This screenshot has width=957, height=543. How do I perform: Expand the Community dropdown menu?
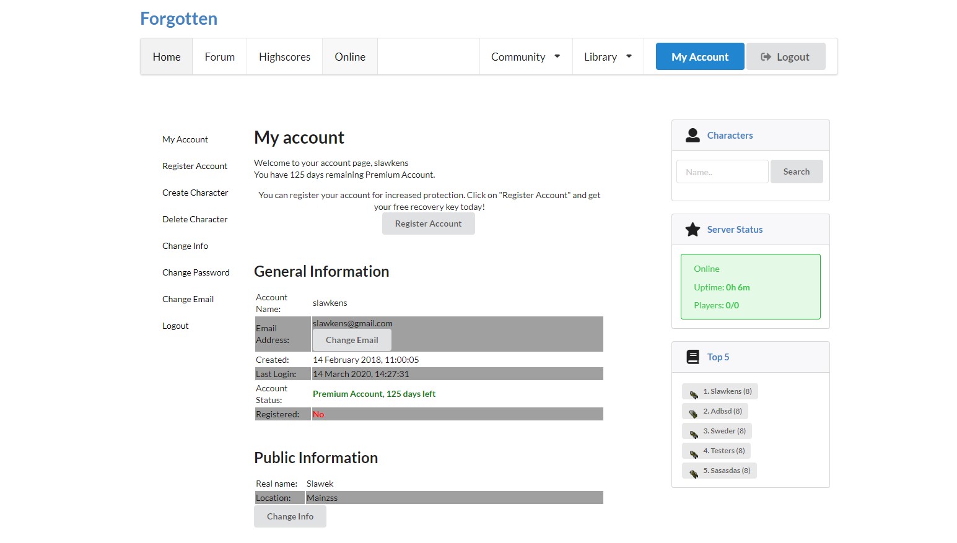(525, 57)
